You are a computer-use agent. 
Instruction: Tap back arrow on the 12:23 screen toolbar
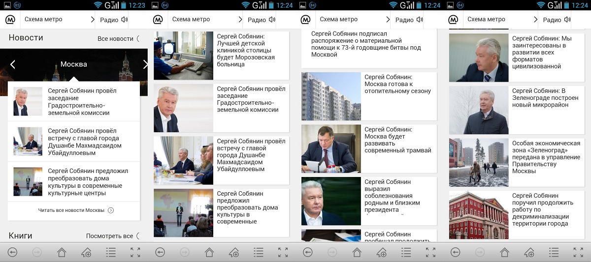[x=12, y=252]
